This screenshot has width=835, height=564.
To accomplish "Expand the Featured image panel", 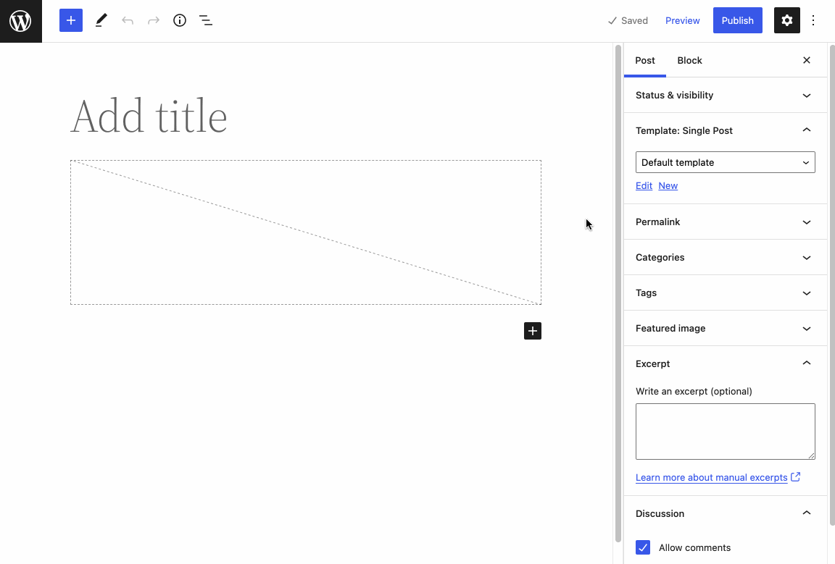I will [725, 328].
